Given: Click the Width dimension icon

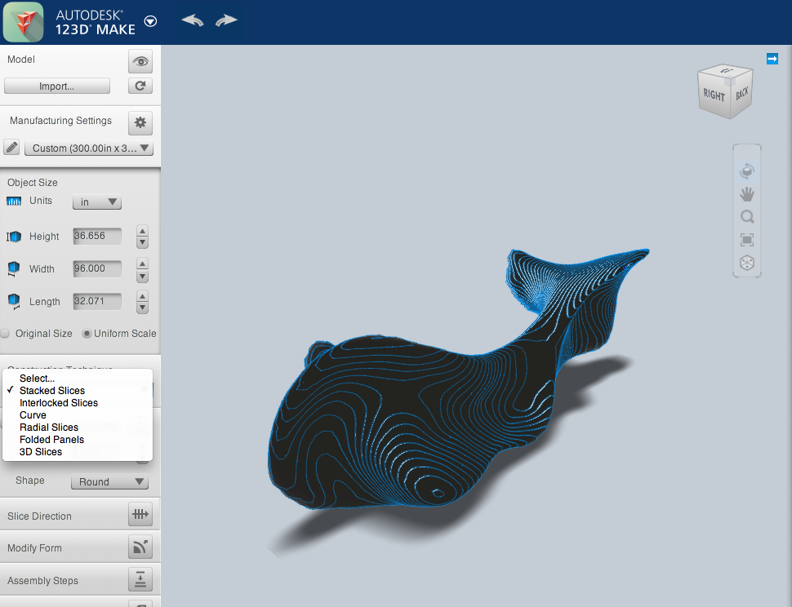Looking at the screenshot, I should click(x=14, y=268).
